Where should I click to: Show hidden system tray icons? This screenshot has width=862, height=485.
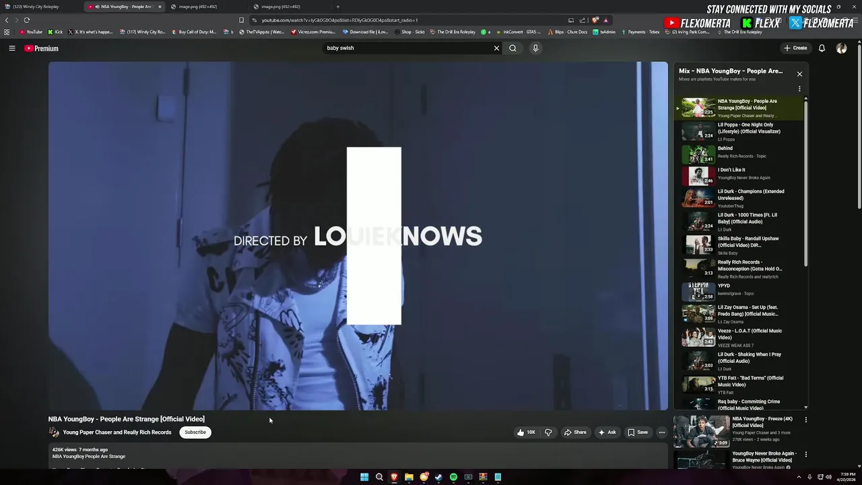pyautogui.click(x=799, y=477)
